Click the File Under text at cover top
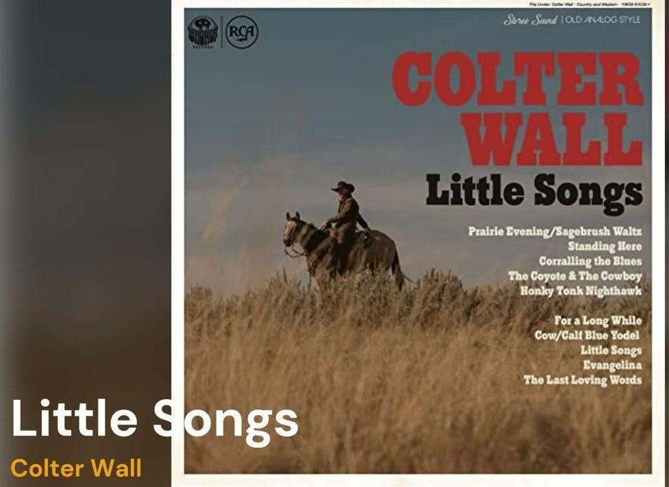Screen dimensions: 669x487 pyautogui.click(x=590, y=4)
